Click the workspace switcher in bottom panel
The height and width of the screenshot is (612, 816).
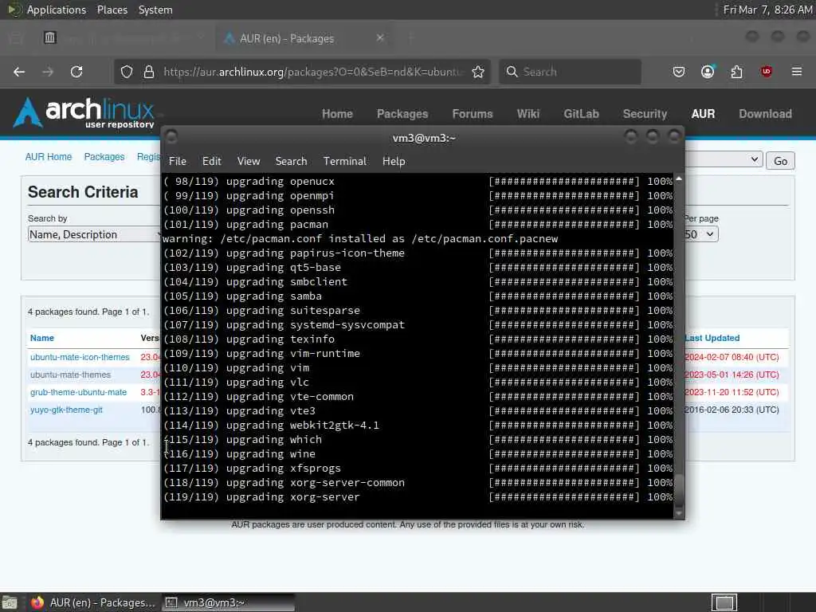click(x=724, y=602)
